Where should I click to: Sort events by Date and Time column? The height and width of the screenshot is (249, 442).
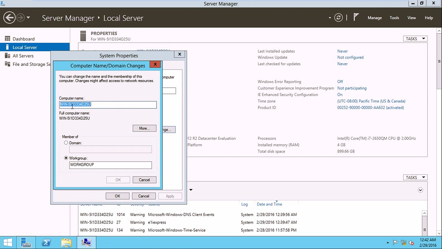click(269, 204)
